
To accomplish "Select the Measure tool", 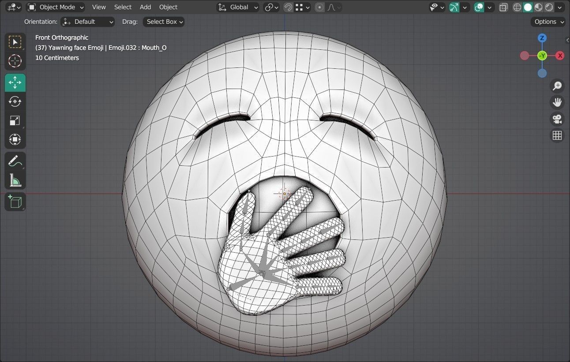I will (x=15, y=180).
